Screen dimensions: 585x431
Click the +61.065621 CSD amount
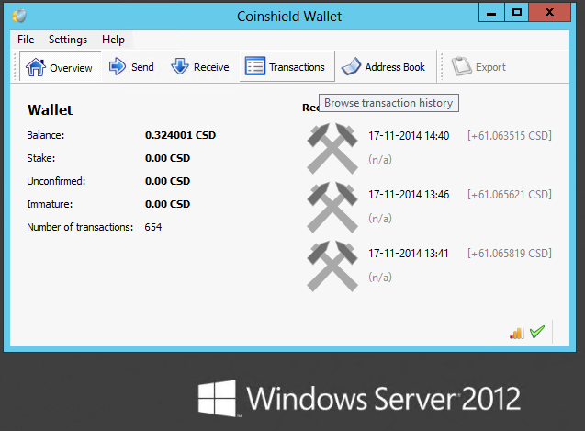pyautogui.click(x=510, y=195)
